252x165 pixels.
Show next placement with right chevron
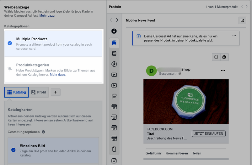point(117,20)
